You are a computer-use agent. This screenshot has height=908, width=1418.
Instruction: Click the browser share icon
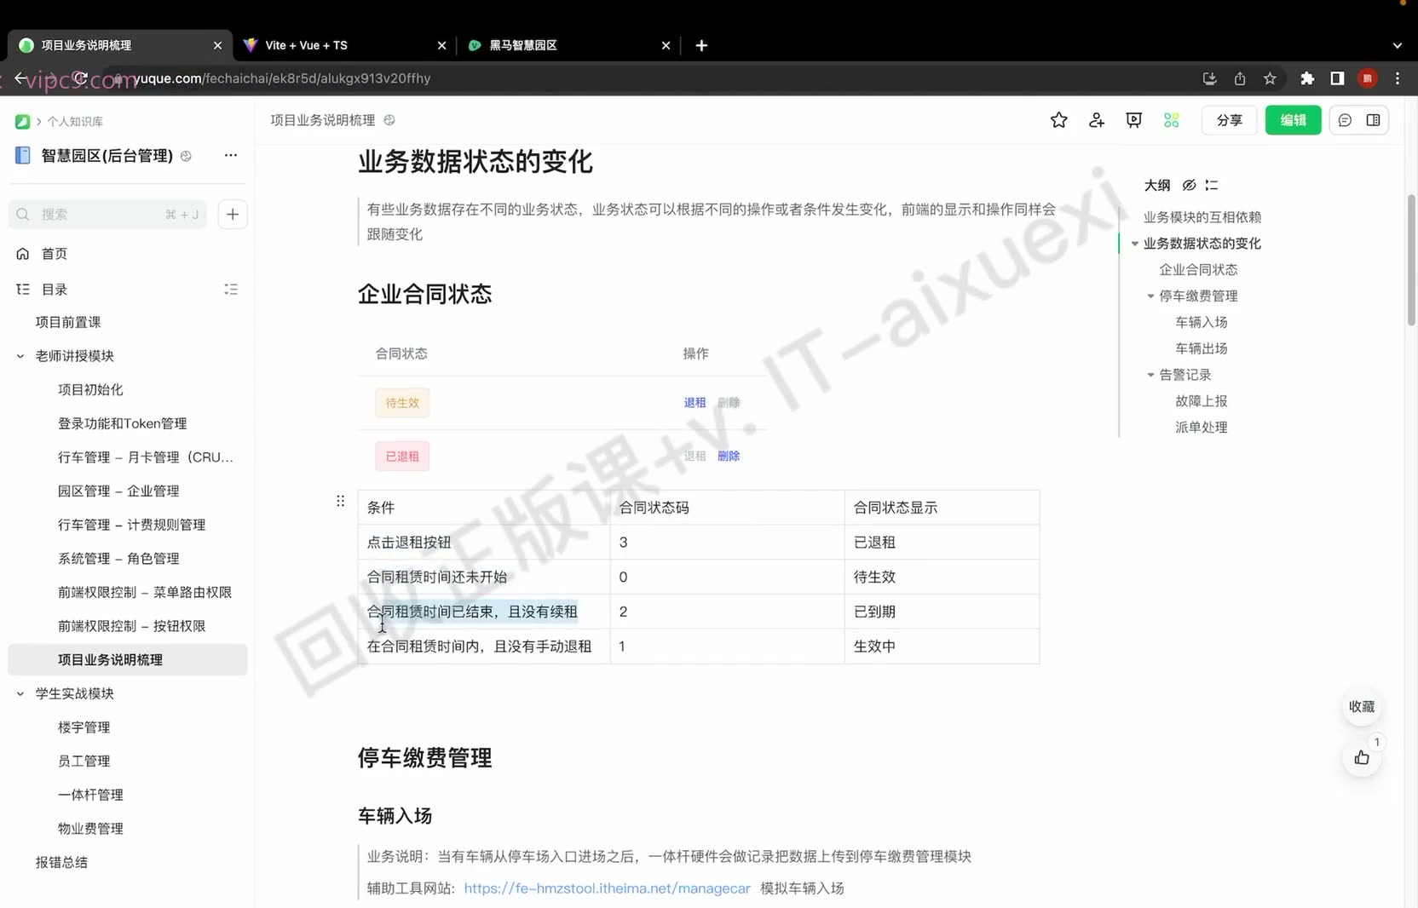click(x=1240, y=78)
